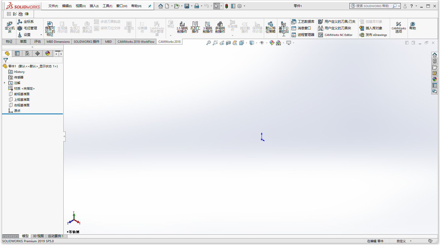Viewport: 440px width, 245px height.
Task: Open Options gear dropdown arrow
Action: (x=244, y=6)
